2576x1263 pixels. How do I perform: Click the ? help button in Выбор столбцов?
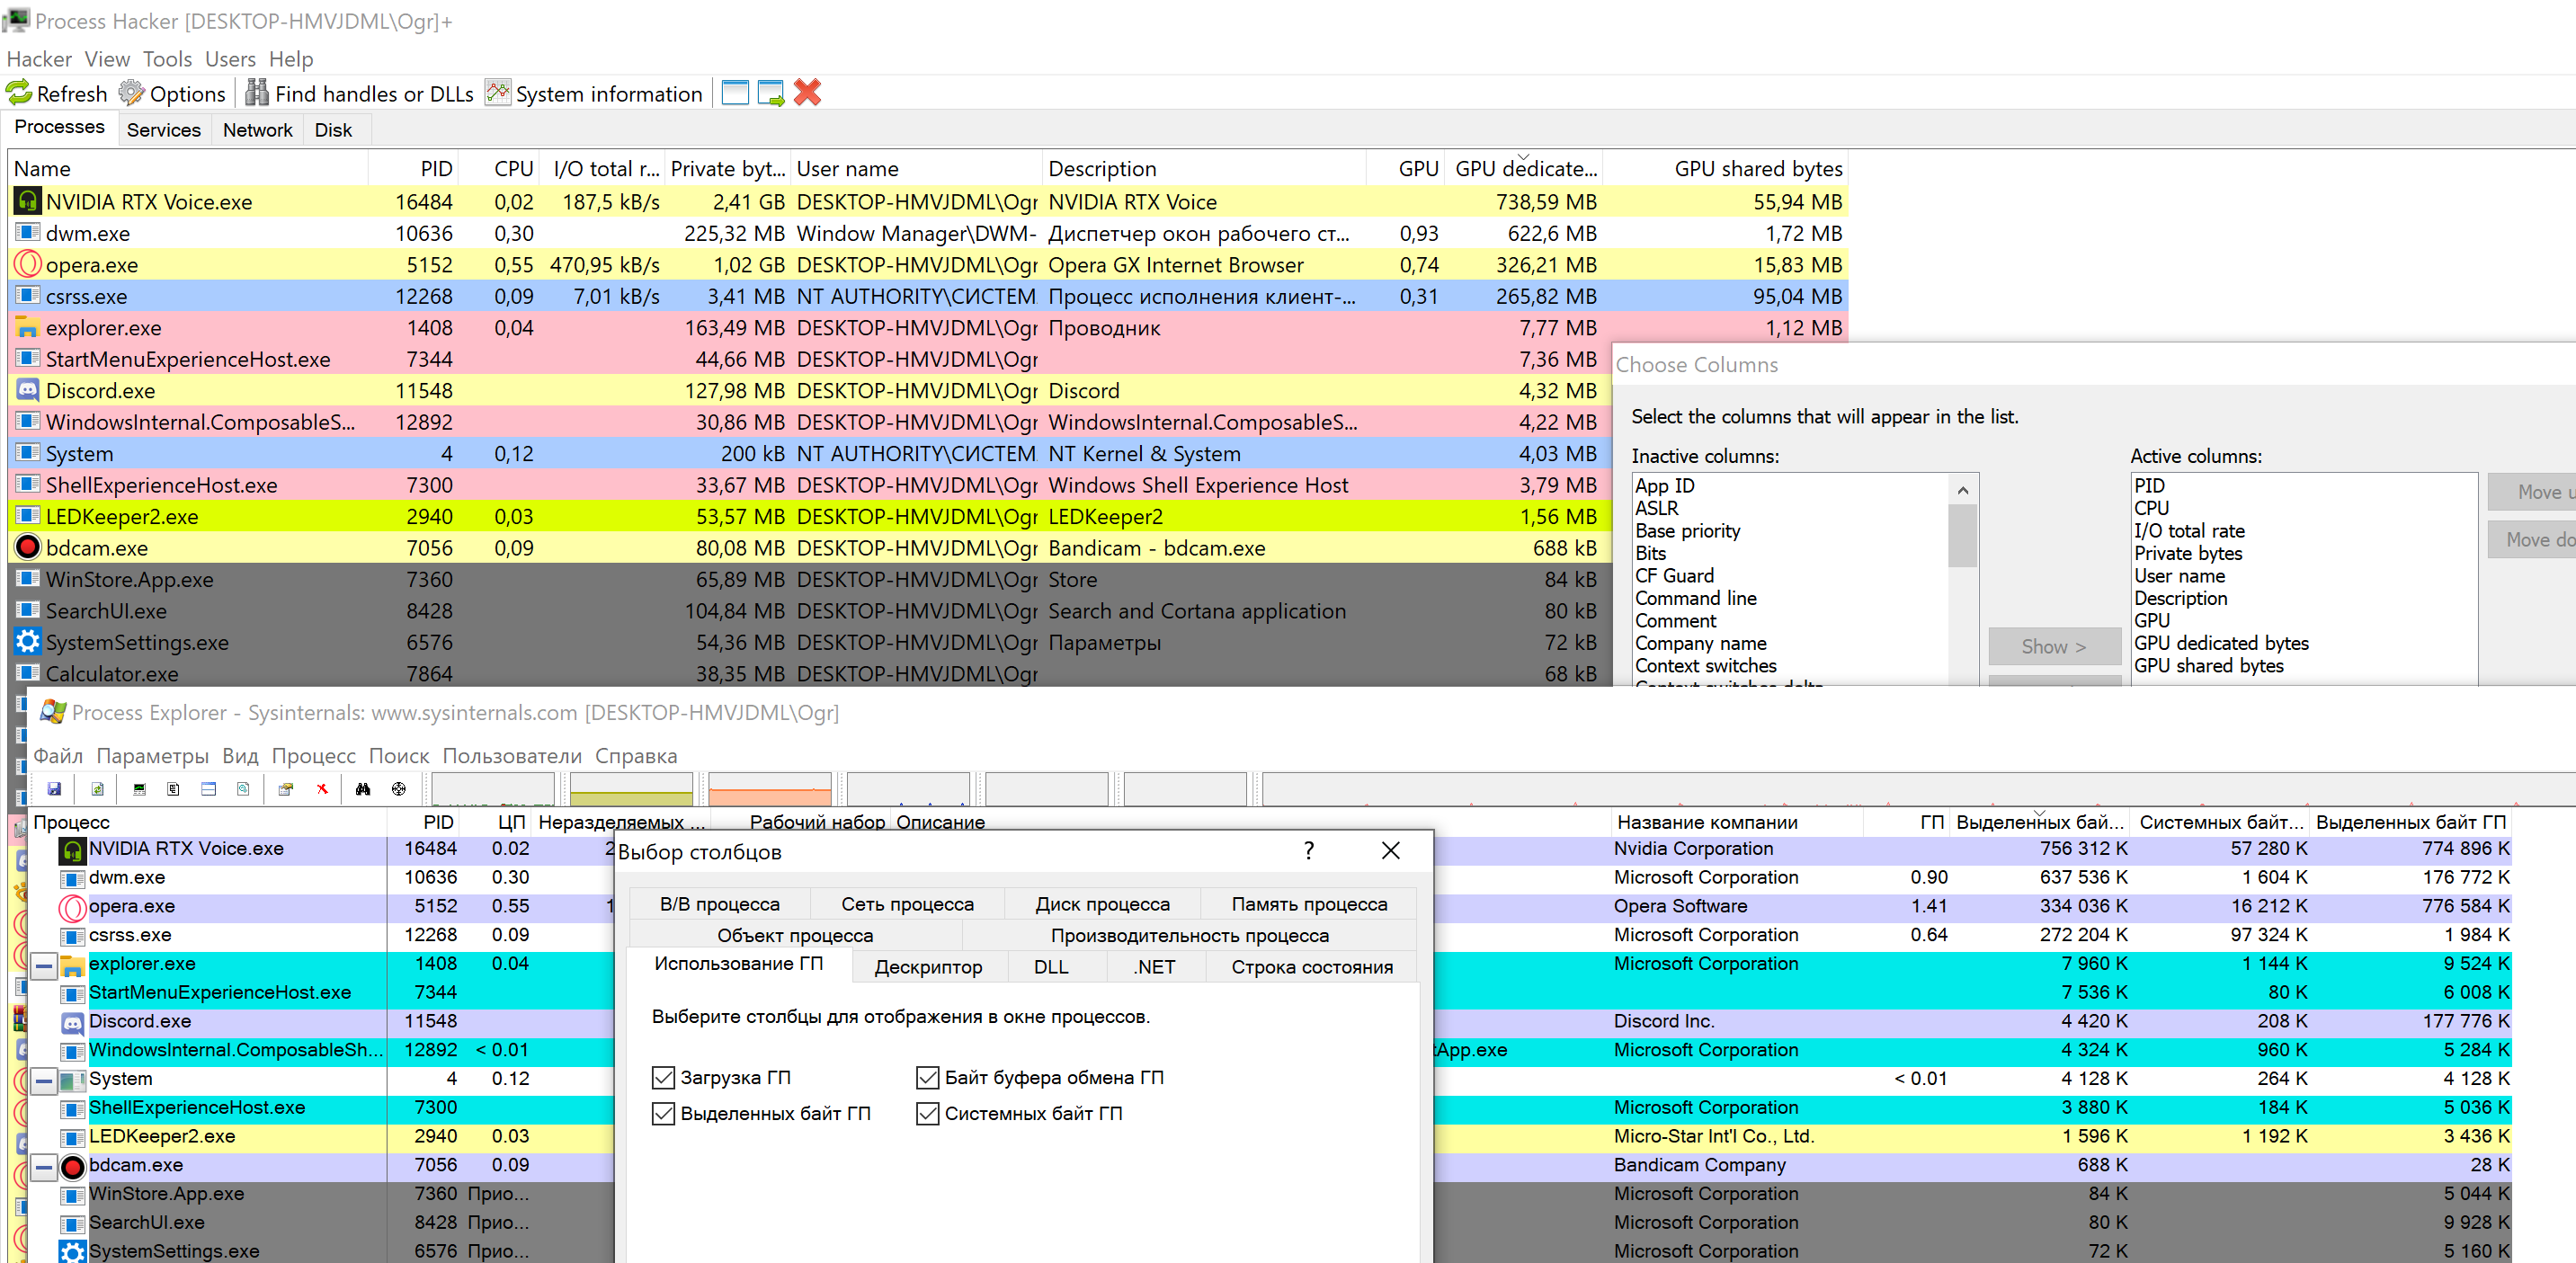(1308, 851)
